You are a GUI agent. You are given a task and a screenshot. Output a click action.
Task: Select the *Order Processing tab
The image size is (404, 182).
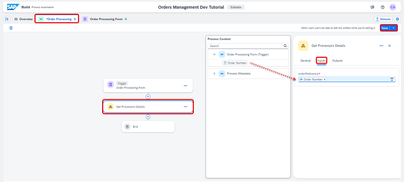click(57, 19)
